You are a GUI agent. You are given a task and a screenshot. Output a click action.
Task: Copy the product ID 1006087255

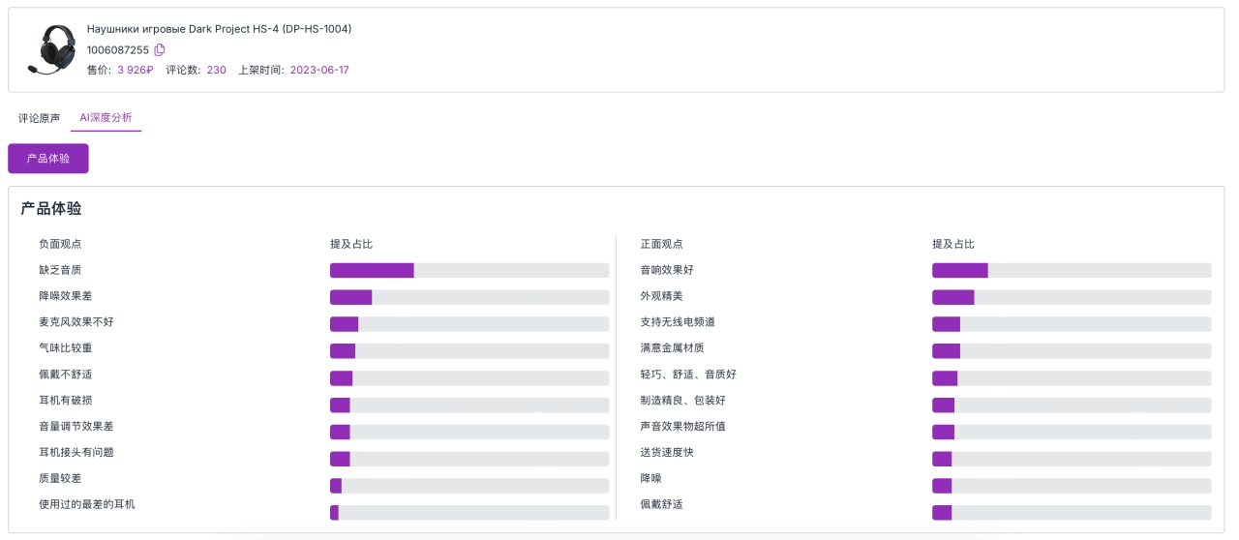click(160, 49)
